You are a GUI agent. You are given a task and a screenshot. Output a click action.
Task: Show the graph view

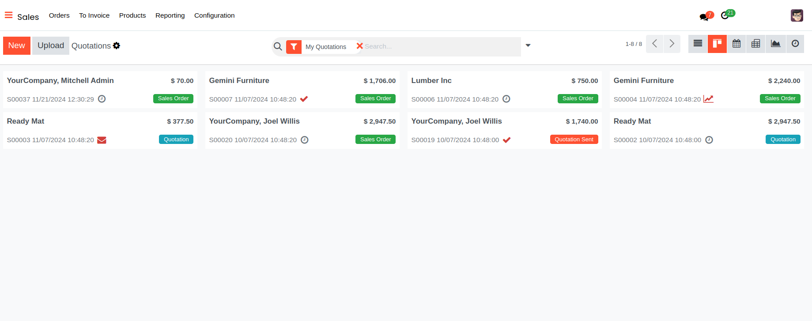coord(775,44)
